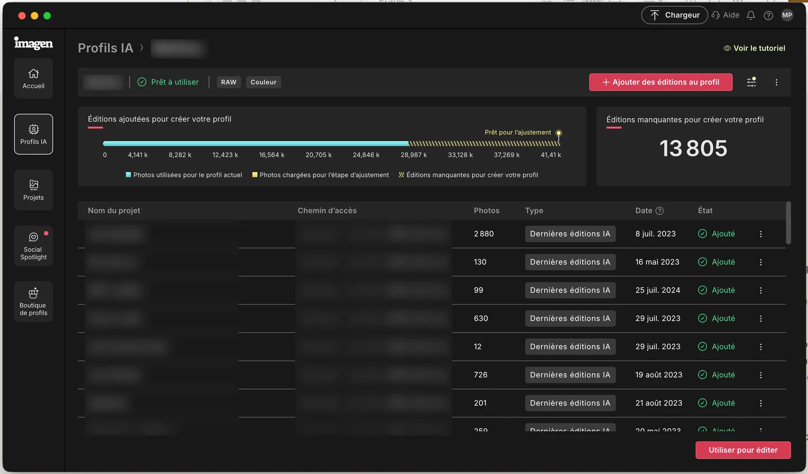The image size is (808, 474).
Task: Open the question mark help icon
Action: click(769, 16)
